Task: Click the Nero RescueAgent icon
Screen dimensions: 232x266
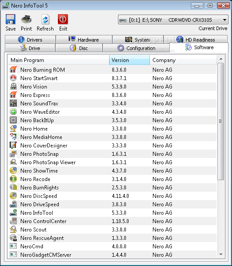Action: point(13,238)
